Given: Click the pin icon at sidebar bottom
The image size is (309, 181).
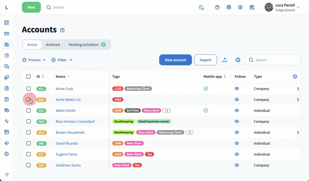Looking at the screenshot, I should [x=7, y=174].
